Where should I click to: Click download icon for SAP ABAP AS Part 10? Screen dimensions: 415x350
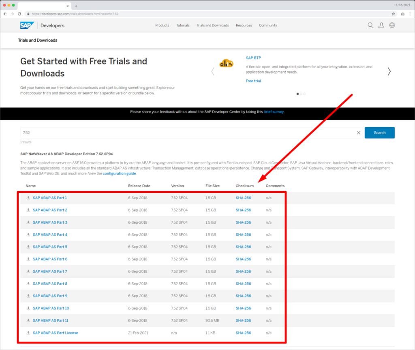28,308
